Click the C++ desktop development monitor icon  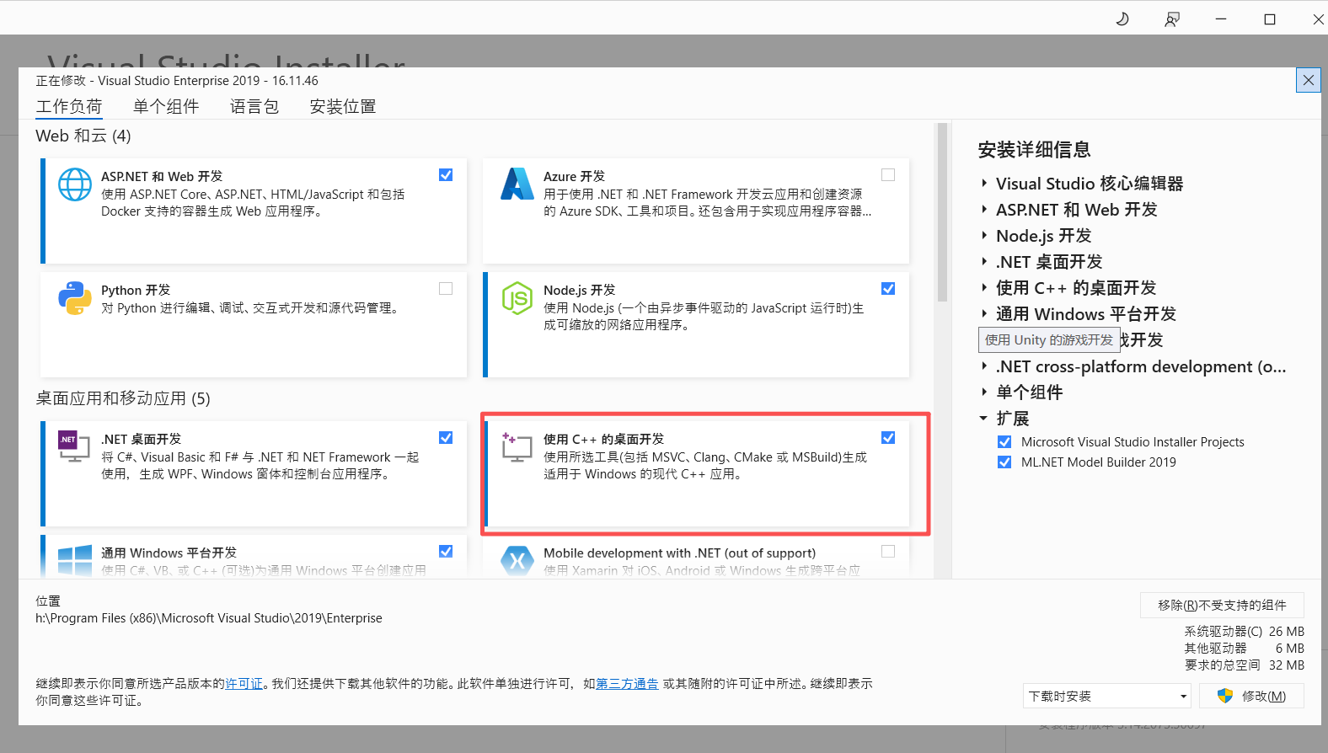(517, 446)
